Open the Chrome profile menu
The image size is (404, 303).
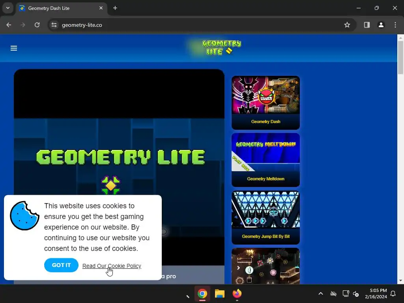tap(381, 25)
